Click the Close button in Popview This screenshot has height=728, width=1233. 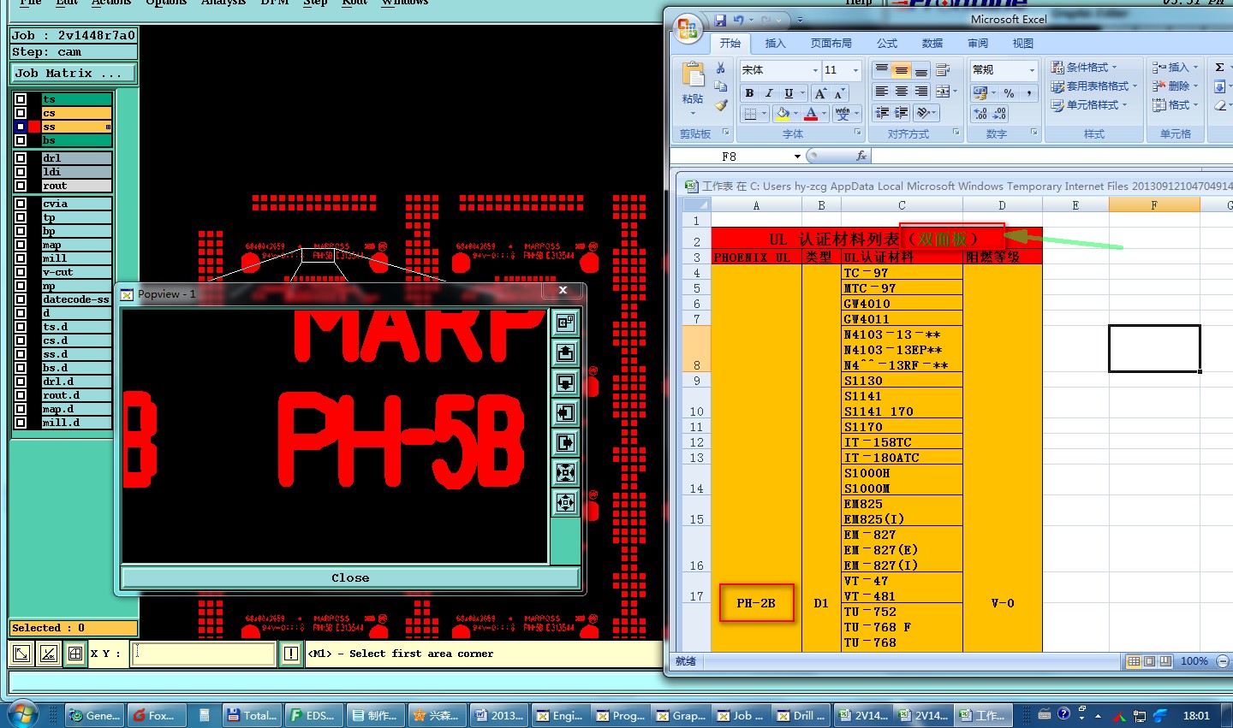[x=350, y=577]
